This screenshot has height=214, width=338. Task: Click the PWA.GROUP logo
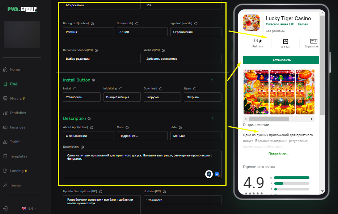click(22, 9)
